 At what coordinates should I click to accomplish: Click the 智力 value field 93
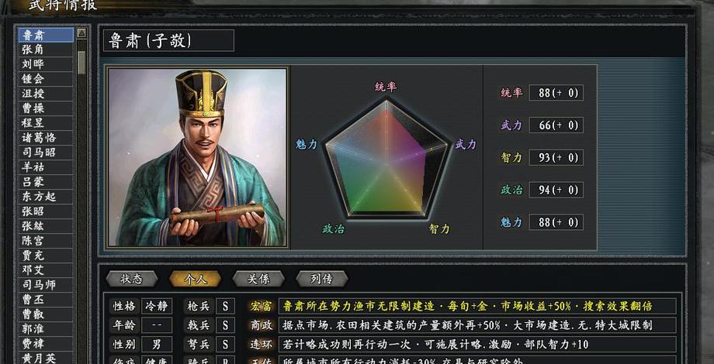pyautogui.click(x=556, y=157)
